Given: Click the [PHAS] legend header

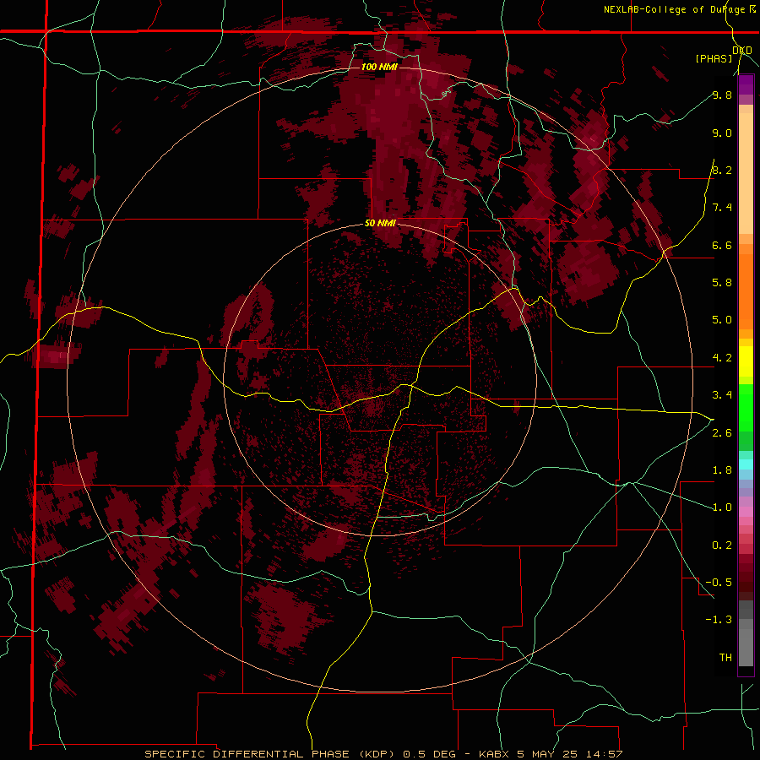Looking at the screenshot, I should click(x=714, y=58).
